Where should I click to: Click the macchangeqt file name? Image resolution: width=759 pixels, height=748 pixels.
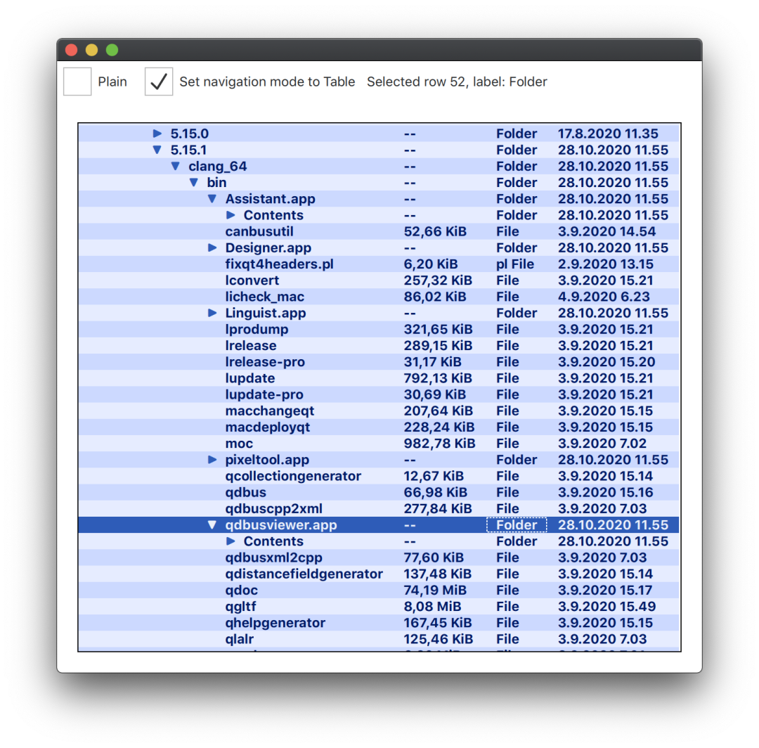[x=270, y=411]
